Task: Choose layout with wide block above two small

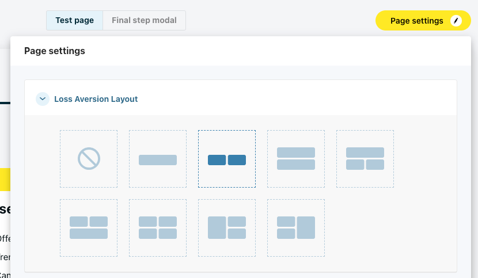Action: click(x=365, y=159)
